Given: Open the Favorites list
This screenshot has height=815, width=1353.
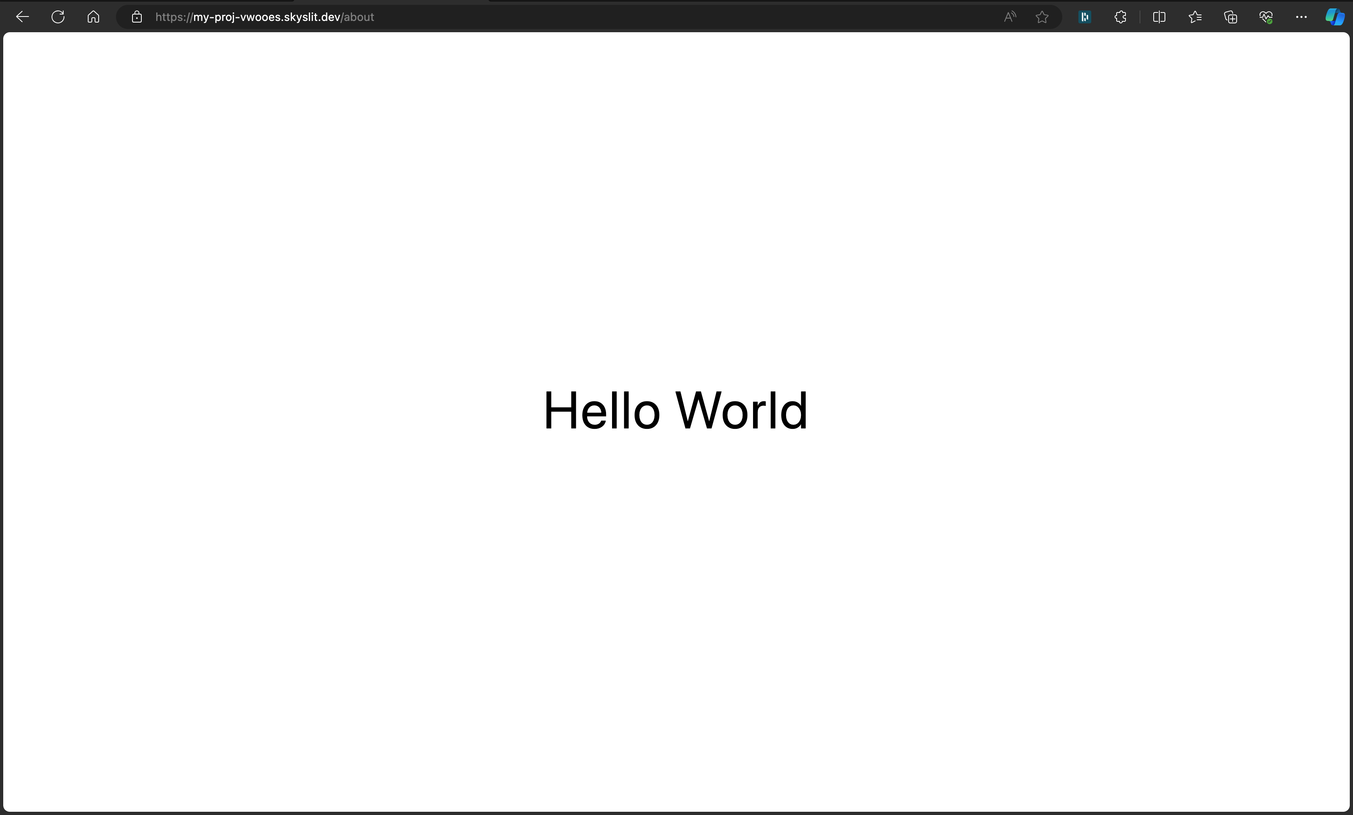Looking at the screenshot, I should (x=1195, y=17).
